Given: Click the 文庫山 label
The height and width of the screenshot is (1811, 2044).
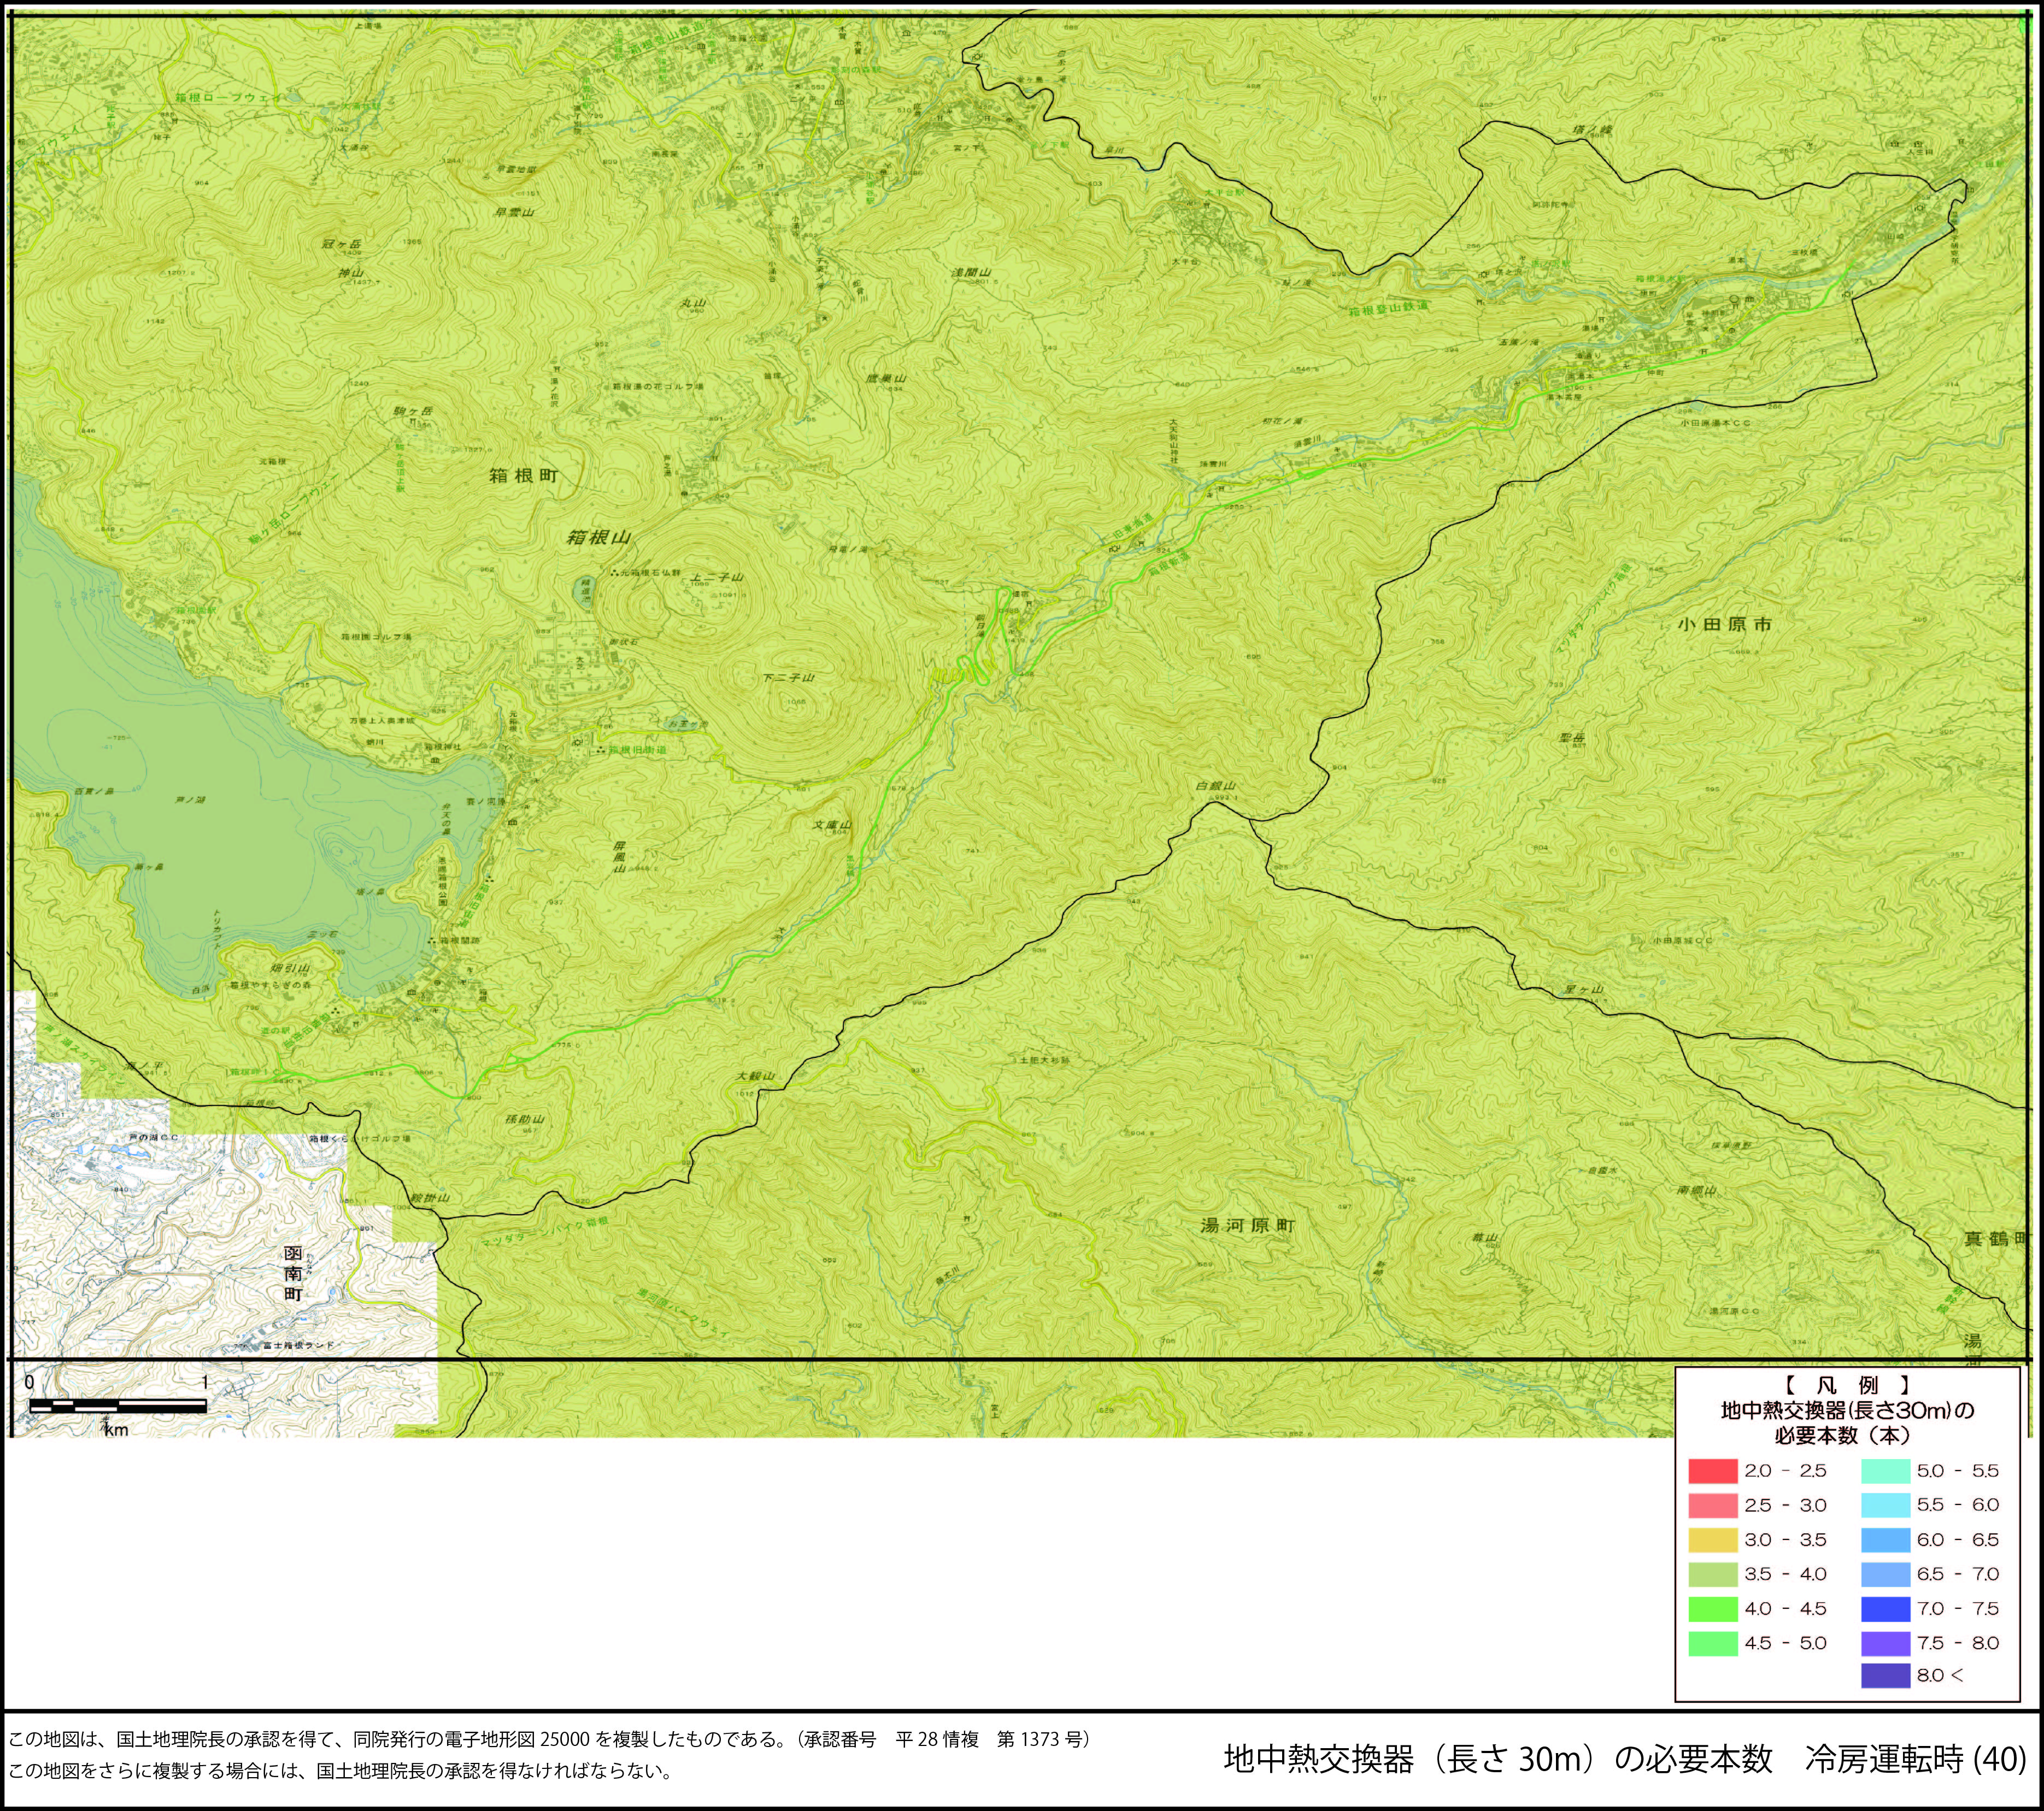Looking at the screenshot, I should point(831,825).
